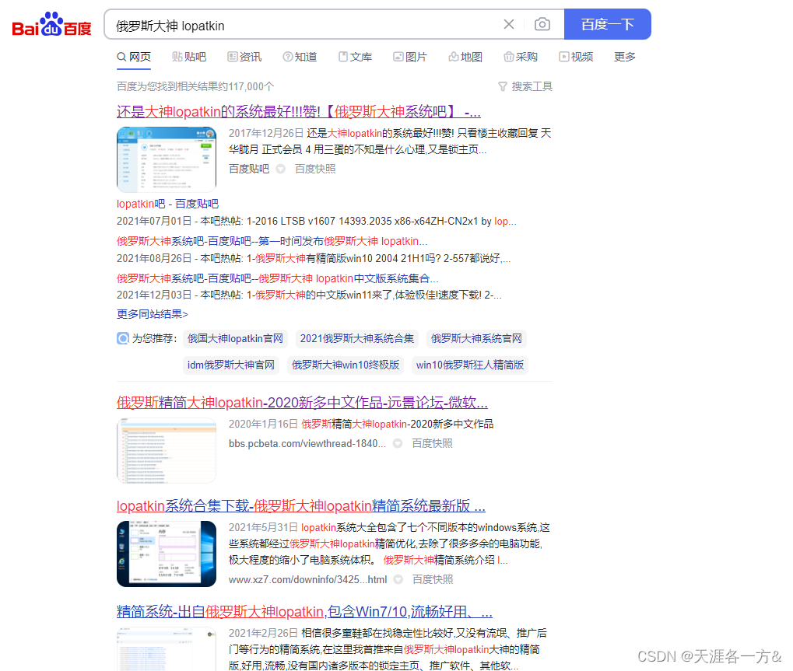Screen dimensions: 793x671
Task: Select suggestion 俄罗斯大神win10终极版
Action: click(346, 365)
